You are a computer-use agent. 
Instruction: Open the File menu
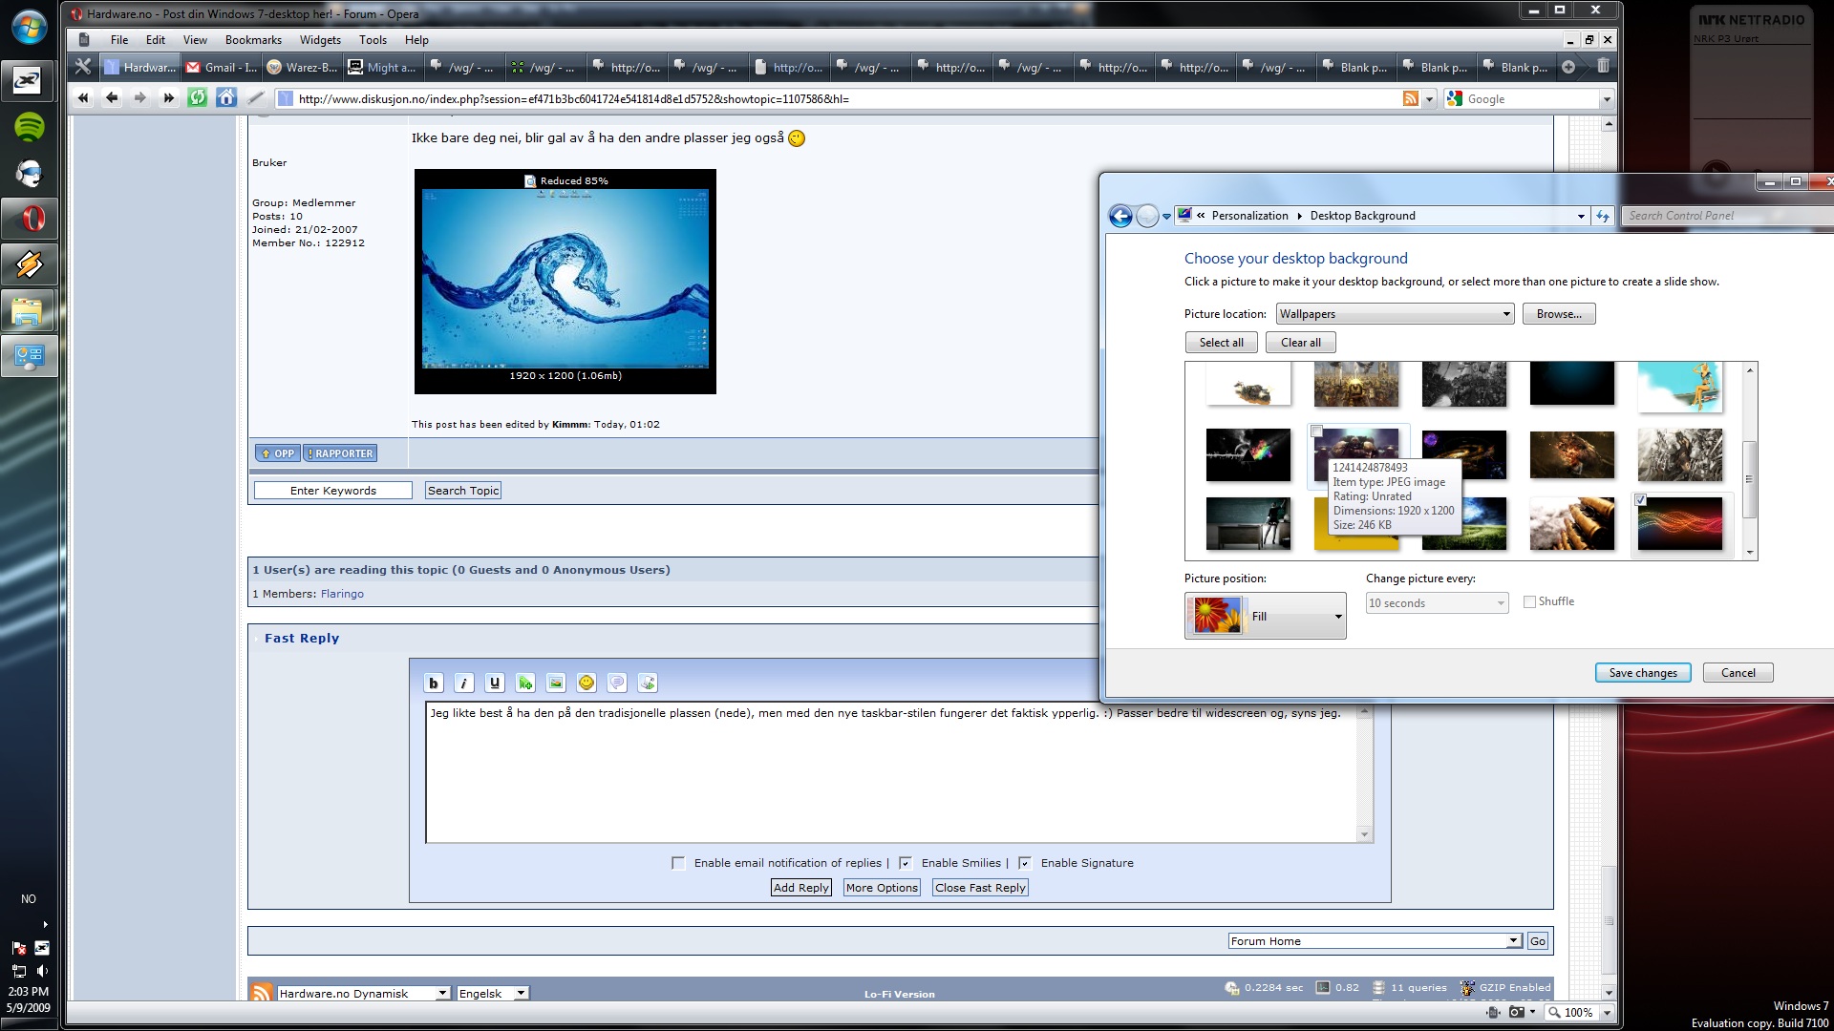[x=119, y=40]
